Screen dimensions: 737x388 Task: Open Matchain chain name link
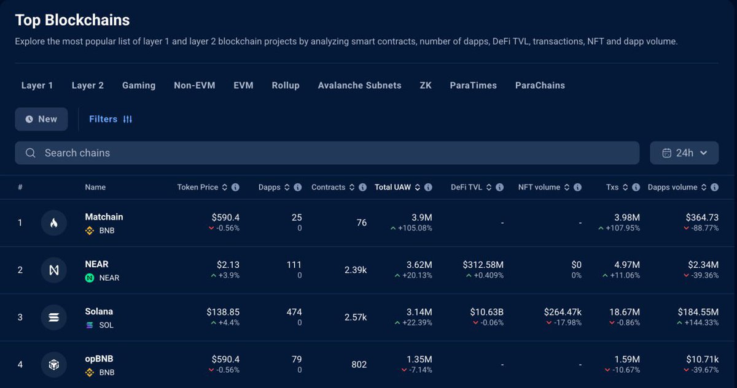104,217
